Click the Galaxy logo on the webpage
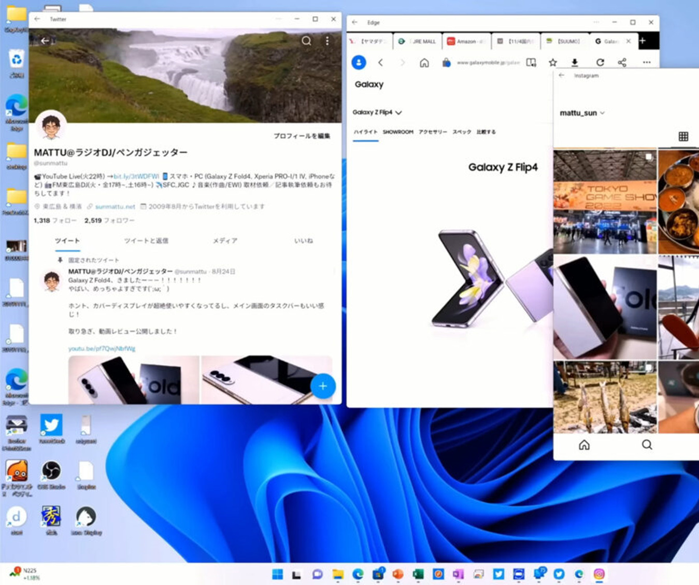 tap(369, 84)
